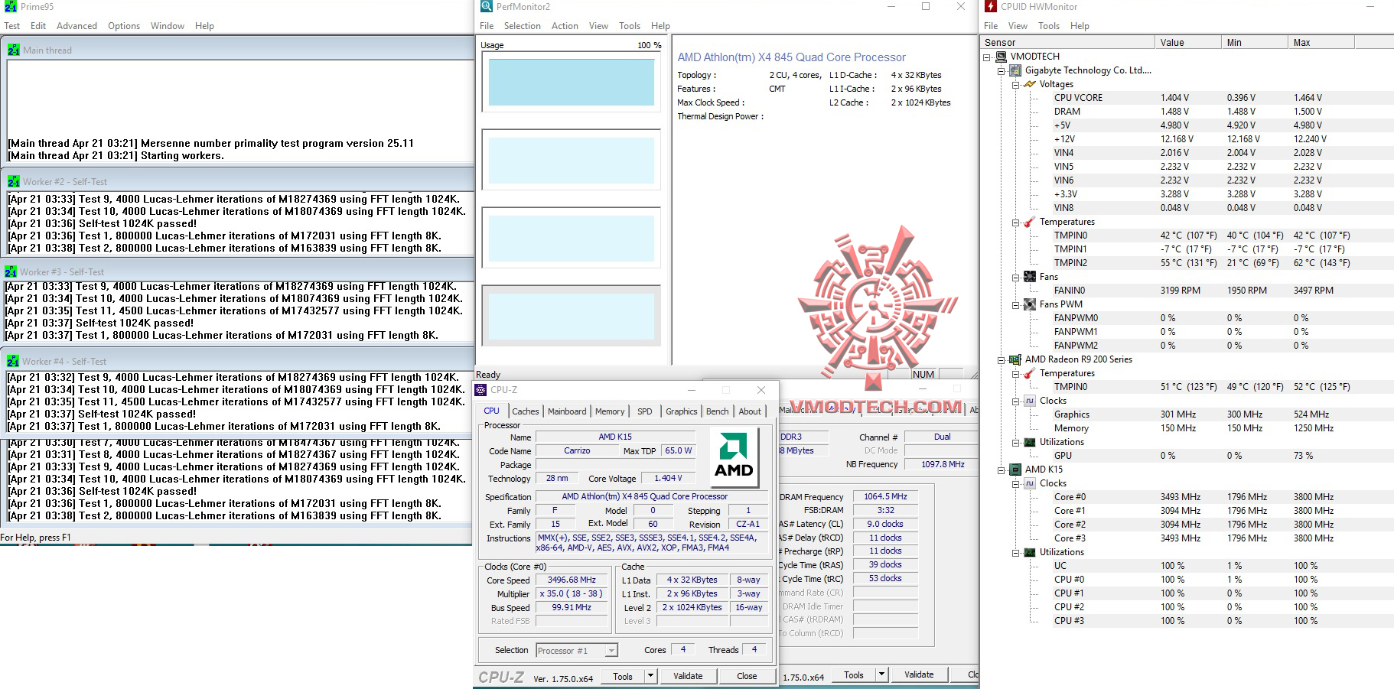This screenshot has height=689, width=1394.
Task: Select the Gigabyte Technology motherboard icon
Action: 1015,70
